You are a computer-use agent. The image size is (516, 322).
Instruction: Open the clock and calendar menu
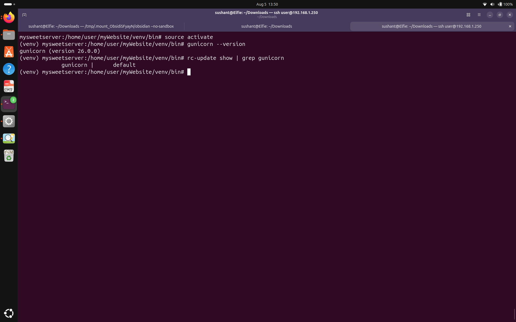pyautogui.click(x=267, y=4)
